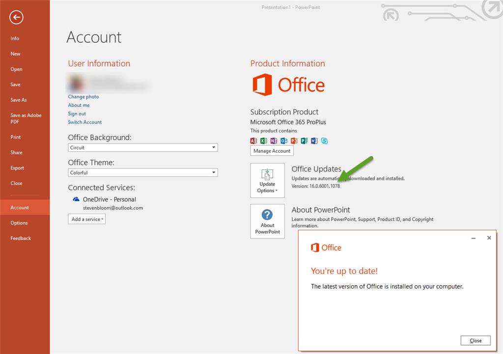Click the Switch Account link
The image size is (503, 354).
point(84,122)
